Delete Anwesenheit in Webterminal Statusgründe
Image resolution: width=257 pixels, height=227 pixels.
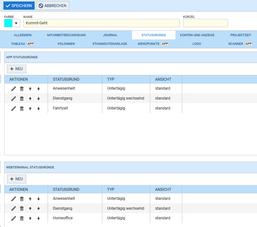pos(22,199)
